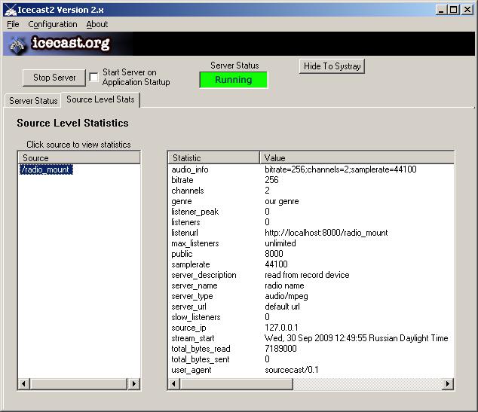Screen dimensions: 478x412
Task: Click the http://localhost:8000/radio_mount value
Action: point(326,233)
